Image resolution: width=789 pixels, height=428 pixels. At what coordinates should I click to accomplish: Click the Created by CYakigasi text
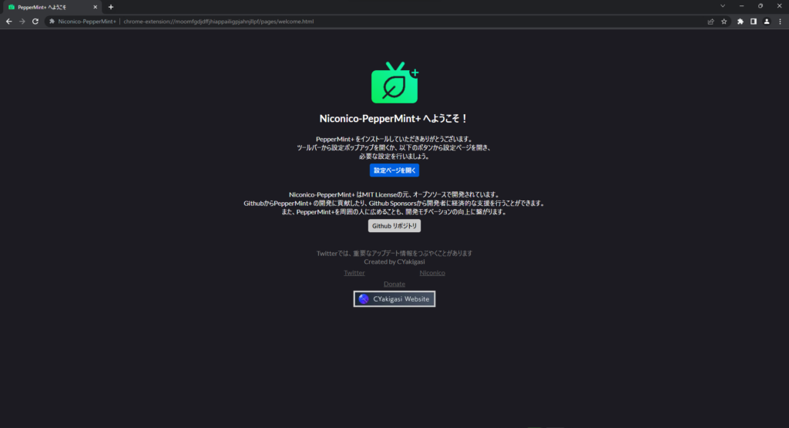coord(394,262)
